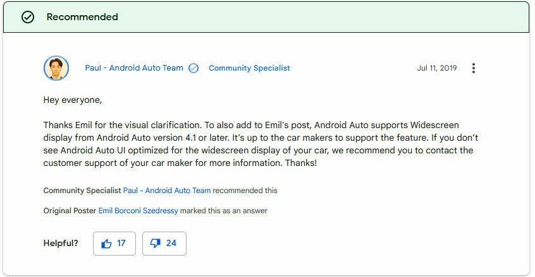Screen dimensions: 535x277
Task: Click the verified badge beside Paul's name
Action: click(x=194, y=68)
